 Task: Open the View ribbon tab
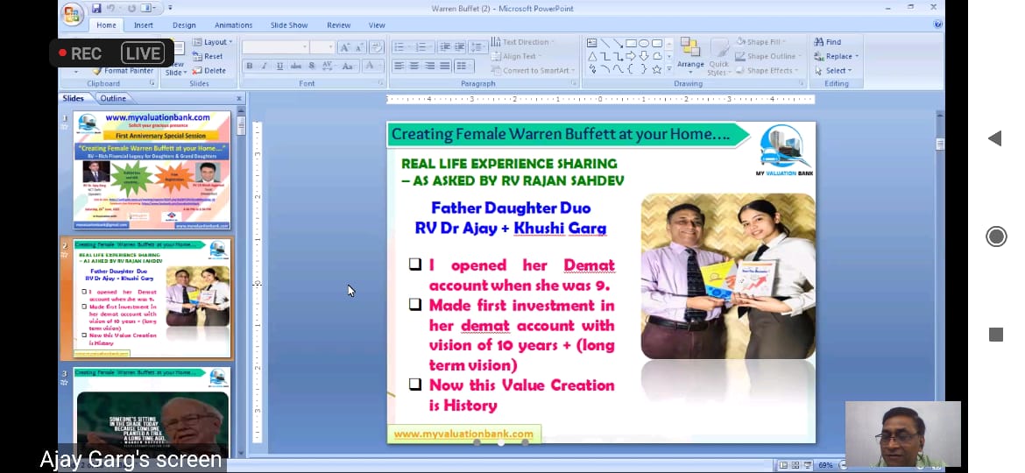pyautogui.click(x=377, y=25)
